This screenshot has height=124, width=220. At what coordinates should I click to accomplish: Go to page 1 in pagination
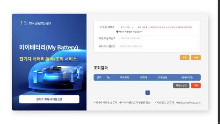tap(147, 93)
